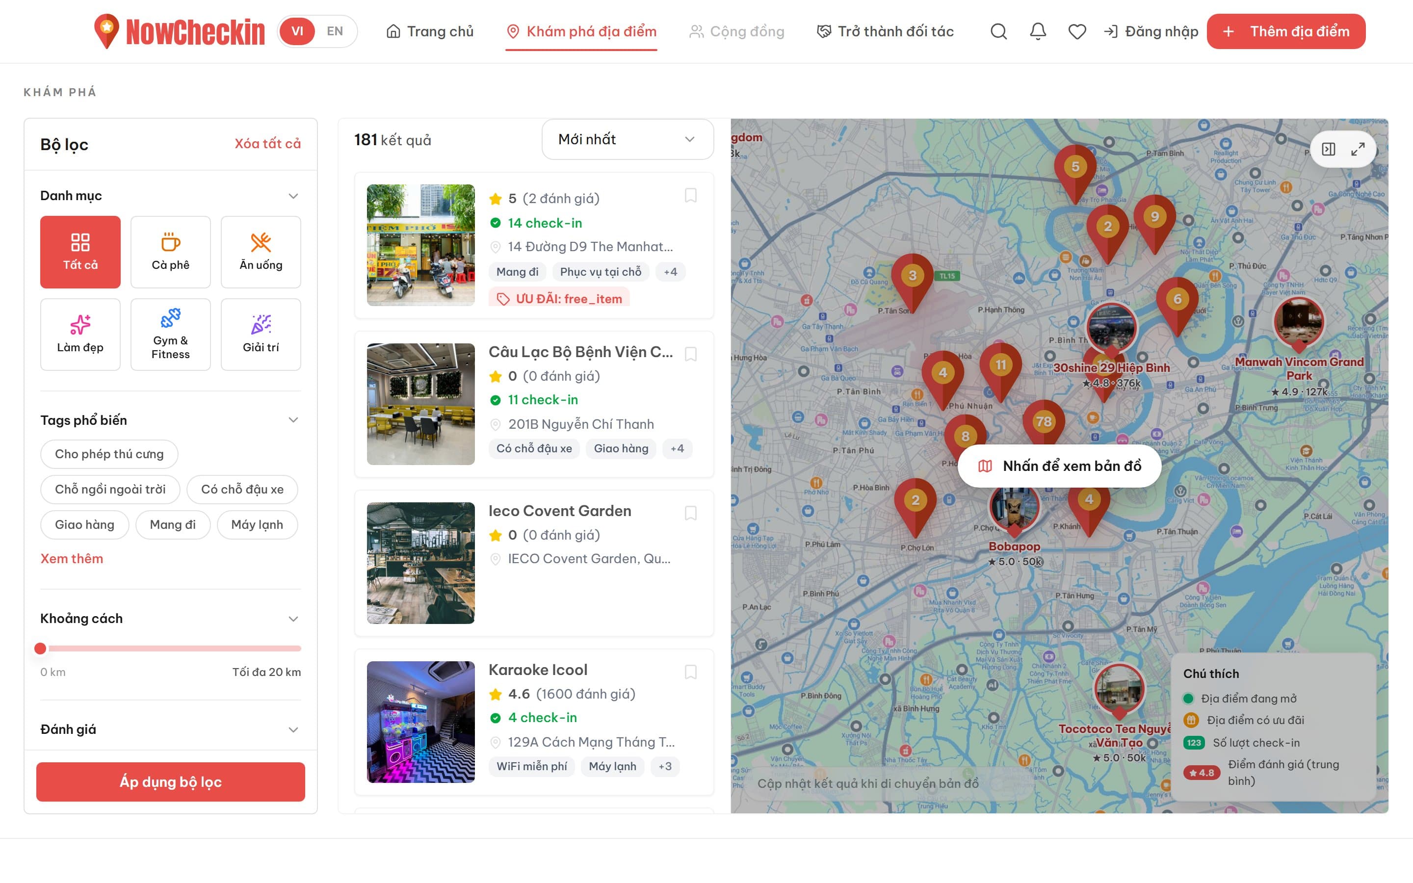
Task: Go to Trang chủ
Action: (x=430, y=31)
